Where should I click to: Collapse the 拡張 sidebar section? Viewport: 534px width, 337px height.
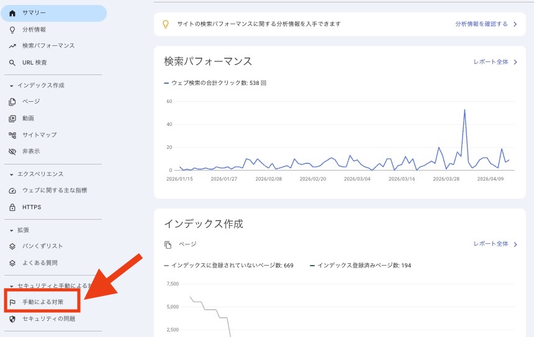tap(12, 230)
